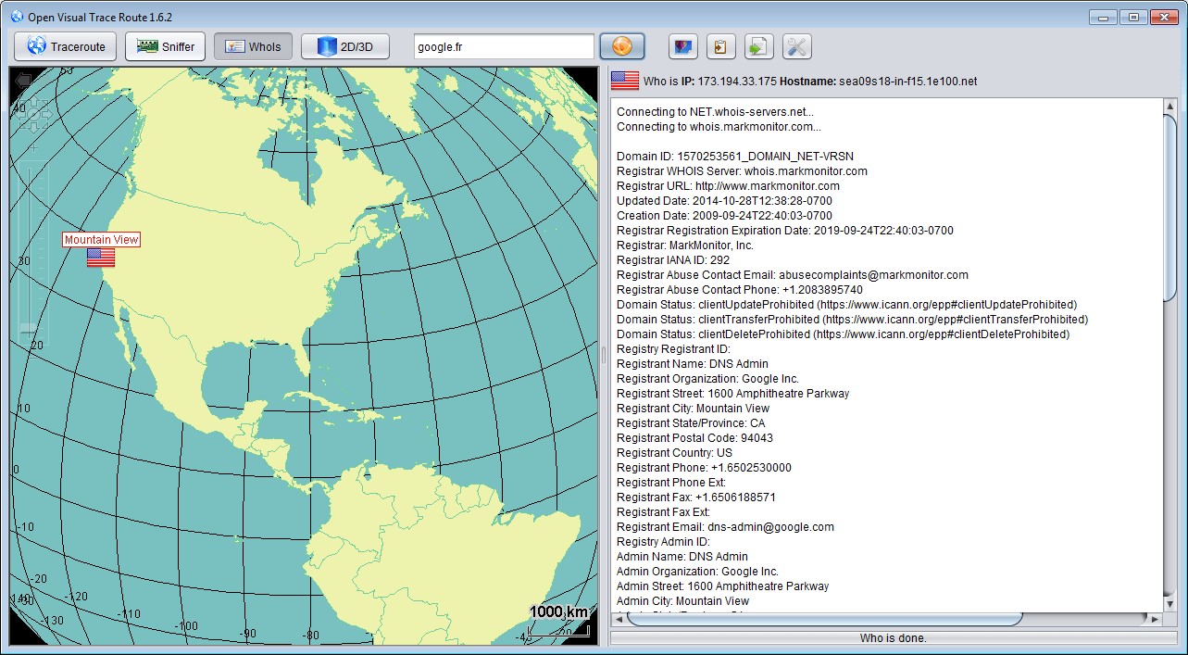Click the back arrow on the map
The width and height of the screenshot is (1188, 655).
point(22,80)
